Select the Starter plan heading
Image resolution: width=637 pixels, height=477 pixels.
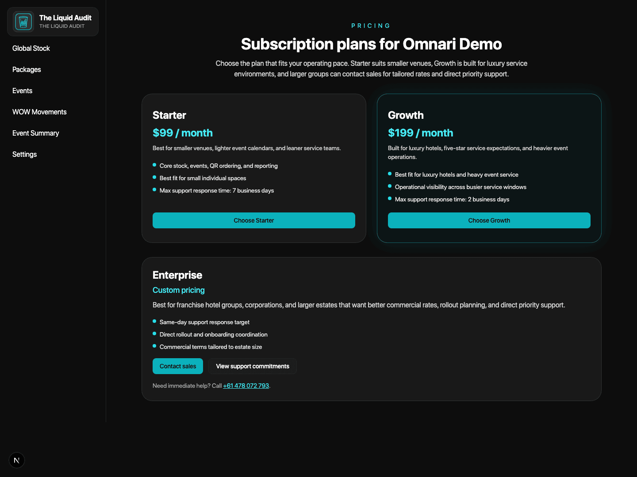pos(169,115)
